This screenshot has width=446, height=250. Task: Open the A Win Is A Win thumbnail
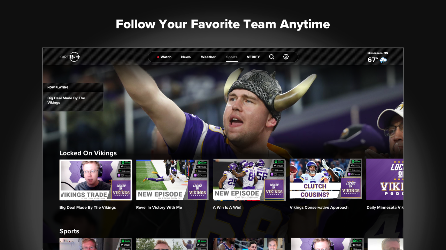[249, 180]
